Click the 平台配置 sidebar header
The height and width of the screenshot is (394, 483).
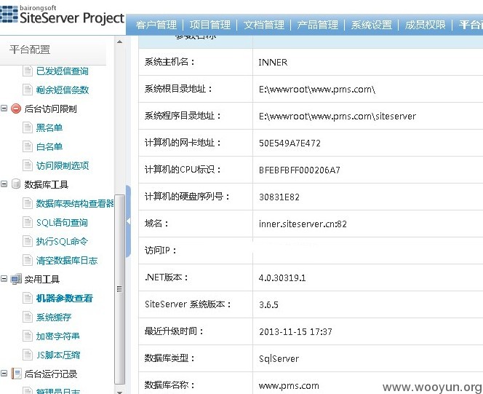point(53,50)
